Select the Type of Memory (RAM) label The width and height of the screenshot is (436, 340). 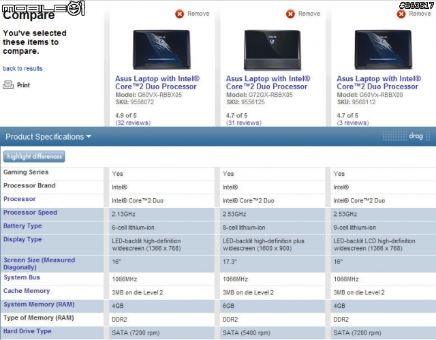39,318
